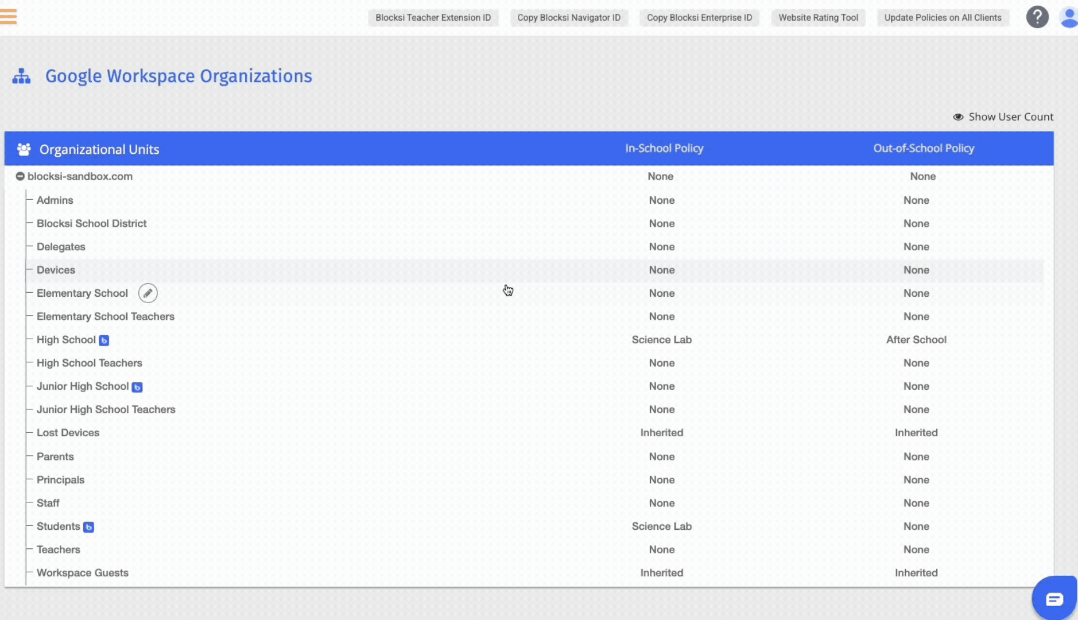Select the Principals organizational unit
The height and width of the screenshot is (620, 1078).
60,480
